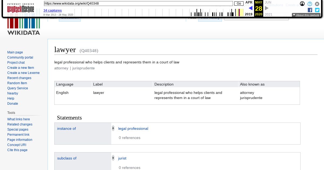
Task: Open Related changes
Action: click(x=20, y=124)
